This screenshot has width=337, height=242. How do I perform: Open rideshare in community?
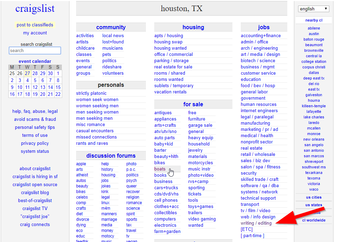[x=112, y=67]
